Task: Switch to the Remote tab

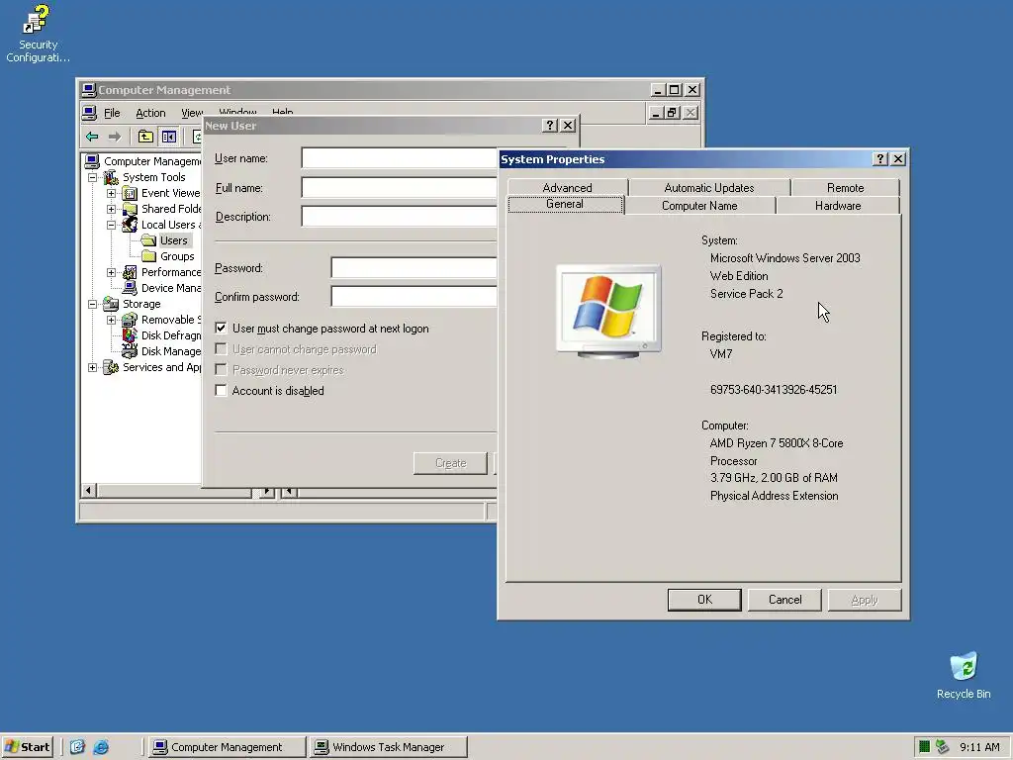Action: (845, 187)
